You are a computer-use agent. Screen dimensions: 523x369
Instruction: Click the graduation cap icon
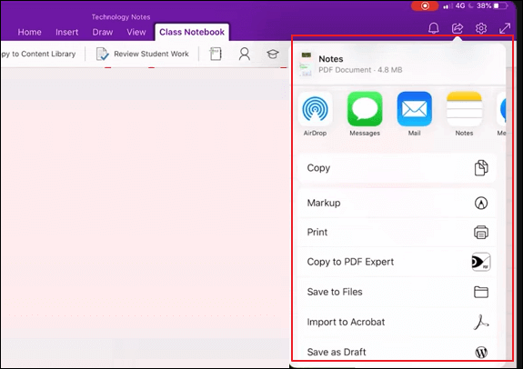pyautogui.click(x=273, y=54)
